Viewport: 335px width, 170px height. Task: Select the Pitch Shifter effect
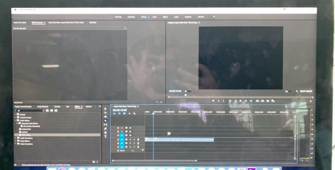[x=27, y=135]
